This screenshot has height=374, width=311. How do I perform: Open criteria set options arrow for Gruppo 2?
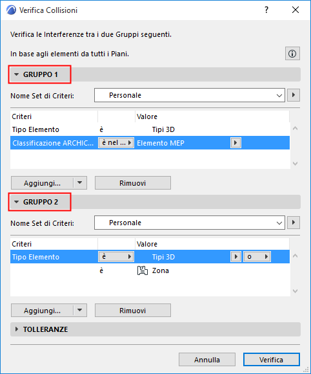click(294, 223)
